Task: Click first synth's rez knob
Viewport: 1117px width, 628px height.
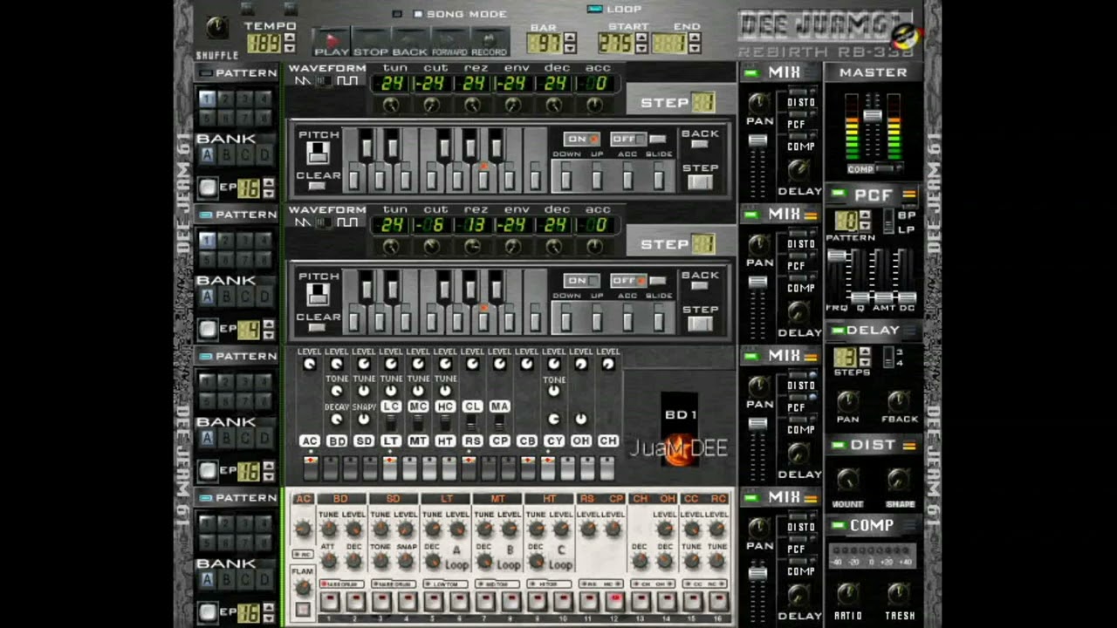Action: tap(472, 105)
